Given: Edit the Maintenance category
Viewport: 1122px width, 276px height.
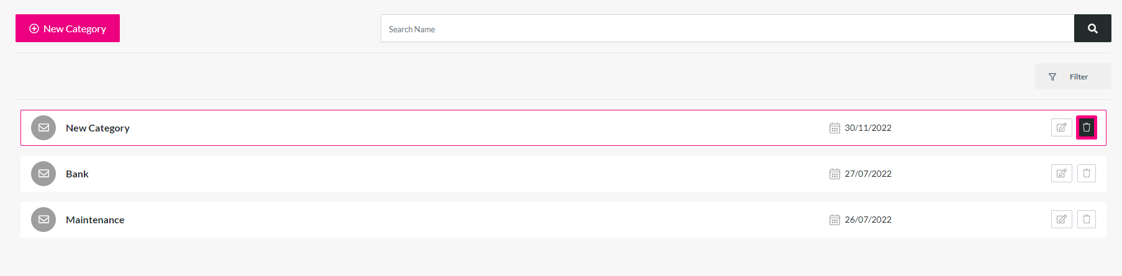Looking at the screenshot, I should tap(1062, 220).
